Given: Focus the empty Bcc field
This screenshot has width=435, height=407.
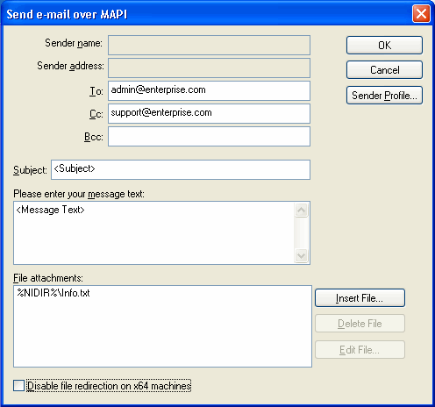Looking at the screenshot, I should click(x=209, y=136).
